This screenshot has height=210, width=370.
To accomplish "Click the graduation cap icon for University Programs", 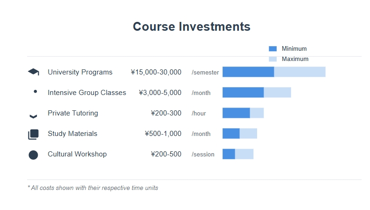I will click(33, 72).
